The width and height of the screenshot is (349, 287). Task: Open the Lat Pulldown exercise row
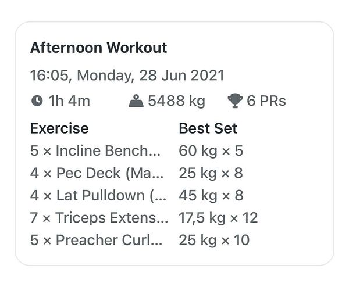coord(98,195)
